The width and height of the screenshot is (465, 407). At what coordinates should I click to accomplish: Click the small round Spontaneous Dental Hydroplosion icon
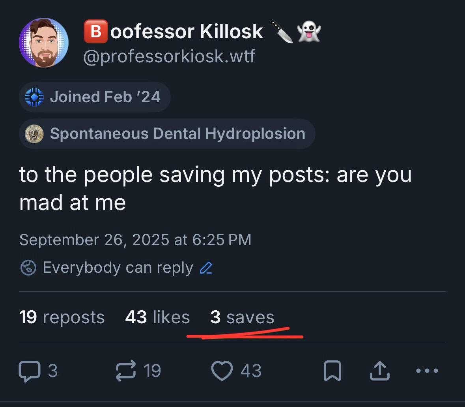pos(34,134)
